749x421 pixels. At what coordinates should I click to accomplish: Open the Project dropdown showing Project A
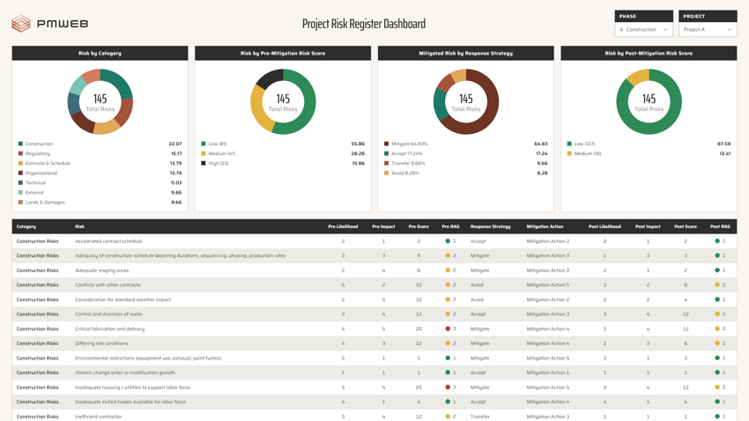pyautogui.click(x=708, y=30)
